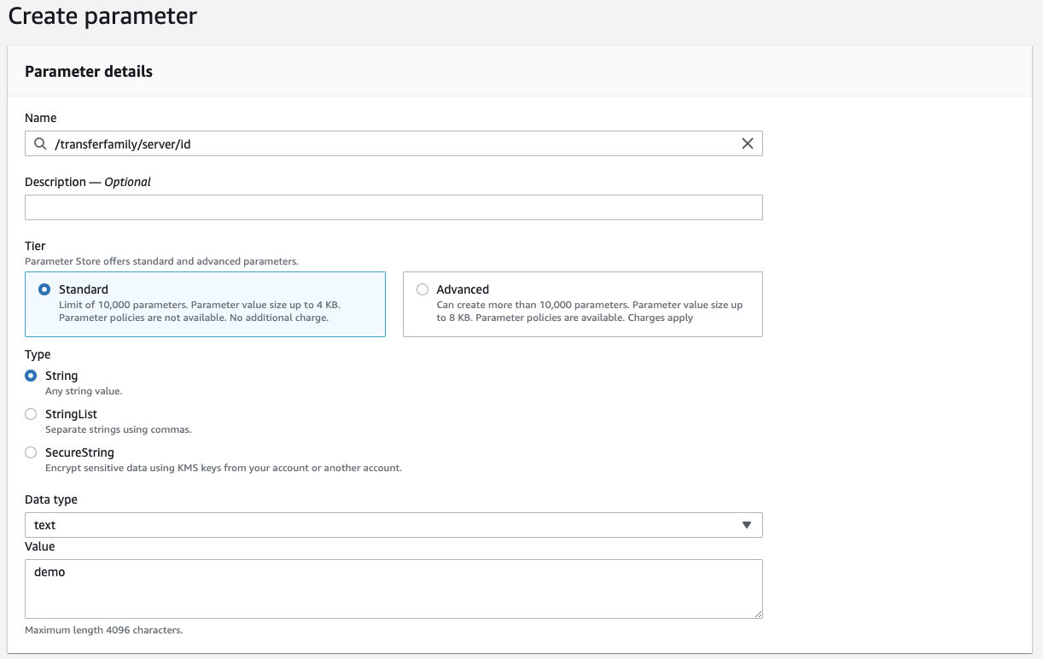Click the Description optional input field

coord(393,207)
